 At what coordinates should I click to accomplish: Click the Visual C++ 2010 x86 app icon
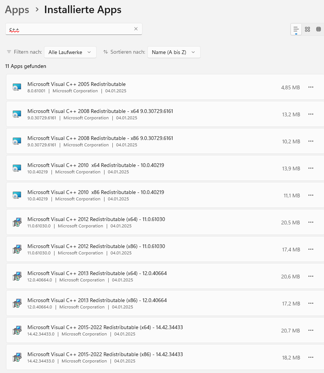coord(17,195)
